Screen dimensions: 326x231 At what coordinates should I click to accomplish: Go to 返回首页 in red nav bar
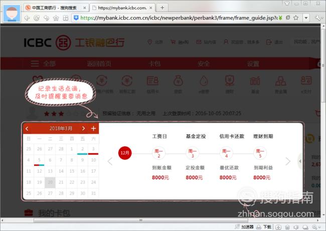pos(99,63)
